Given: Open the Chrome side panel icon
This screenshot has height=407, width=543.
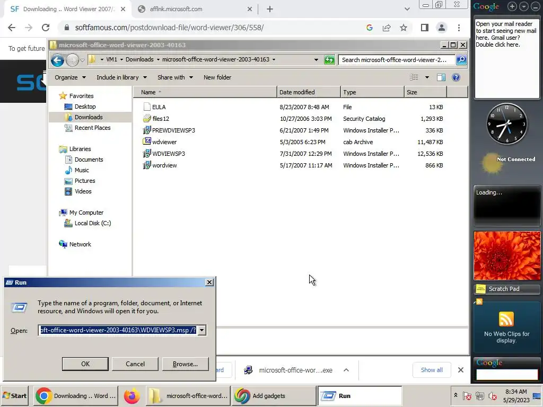Looking at the screenshot, I should 425,28.
